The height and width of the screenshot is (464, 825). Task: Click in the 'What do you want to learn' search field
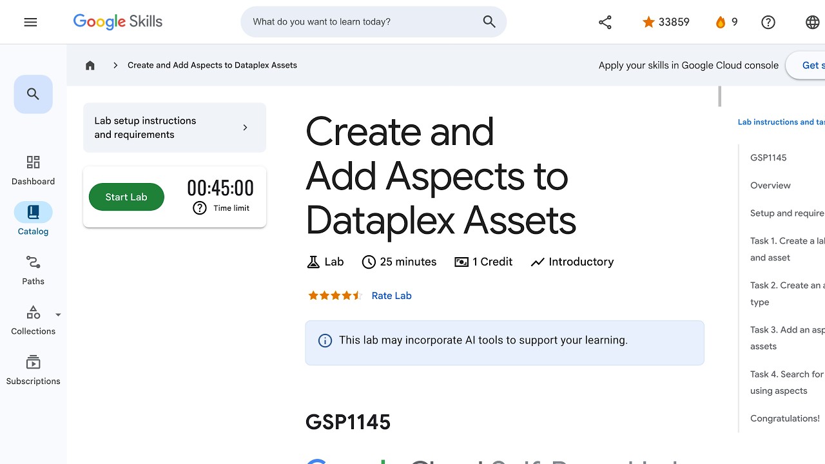coord(364,22)
